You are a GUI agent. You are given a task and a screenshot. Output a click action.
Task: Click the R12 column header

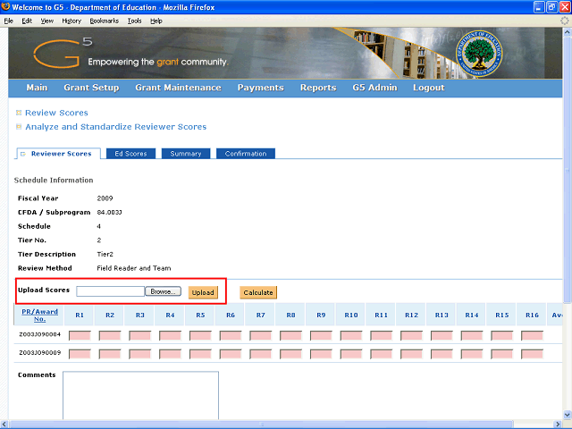click(x=411, y=315)
